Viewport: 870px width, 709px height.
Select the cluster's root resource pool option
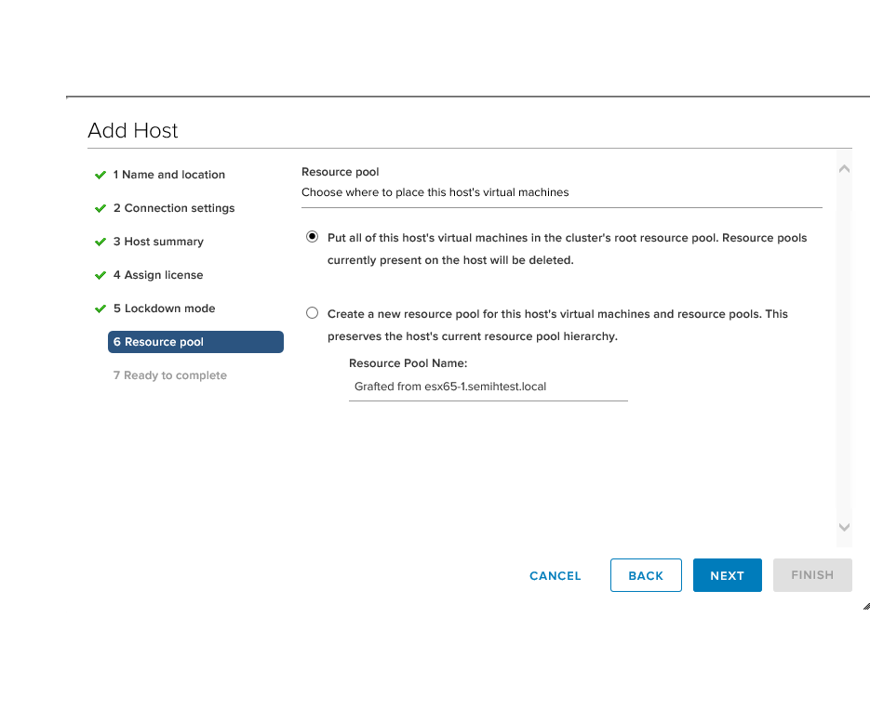pyautogui.click(x=312, y=237)
